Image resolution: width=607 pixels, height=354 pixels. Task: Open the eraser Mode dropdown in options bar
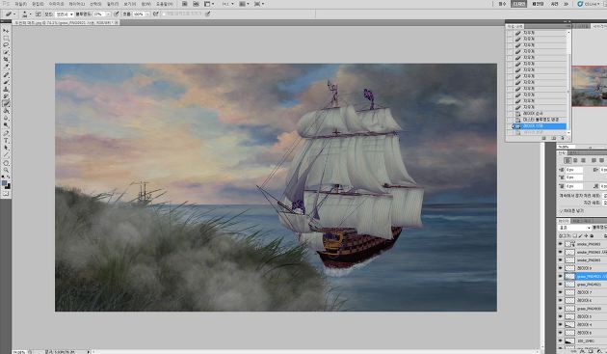(x=65, y=14)
